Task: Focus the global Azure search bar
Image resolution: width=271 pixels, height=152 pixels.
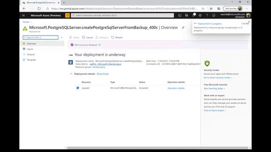Action: (122, 15)
